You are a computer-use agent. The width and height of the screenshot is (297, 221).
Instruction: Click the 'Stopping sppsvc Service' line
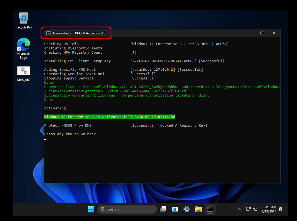coord(69,78)
